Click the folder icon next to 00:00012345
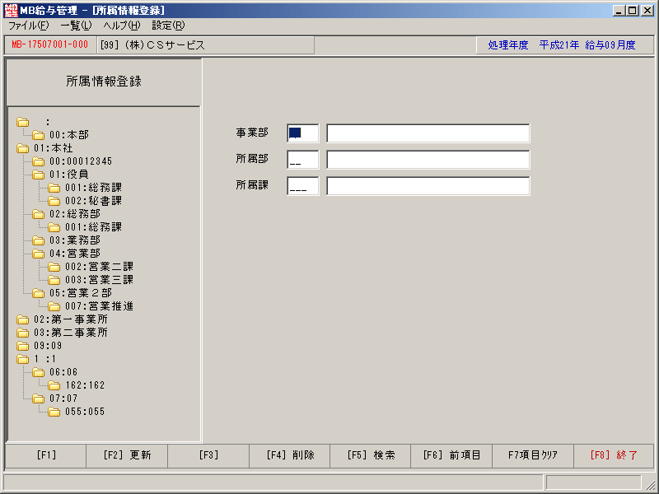 (38, 161)
